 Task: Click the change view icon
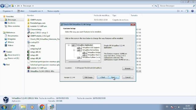pos(179,11)
